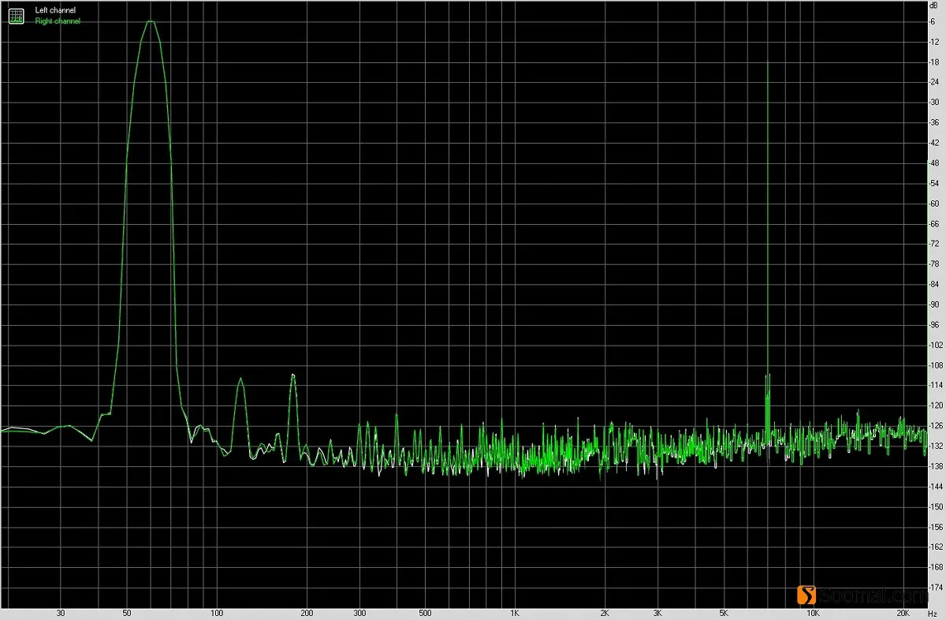The image size is (946, 620).
Task: Click the "-102" dB scale value
Action: (x=936, y=345)
